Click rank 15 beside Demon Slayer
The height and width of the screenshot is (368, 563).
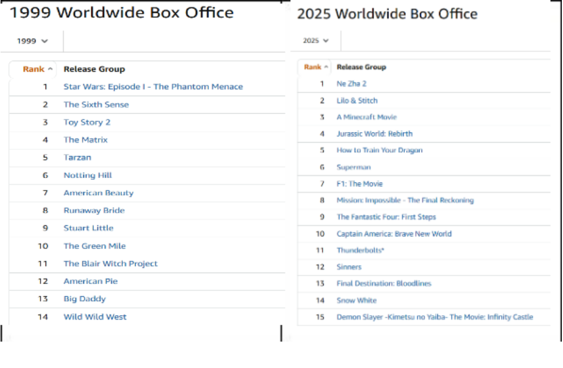point(320,317)
